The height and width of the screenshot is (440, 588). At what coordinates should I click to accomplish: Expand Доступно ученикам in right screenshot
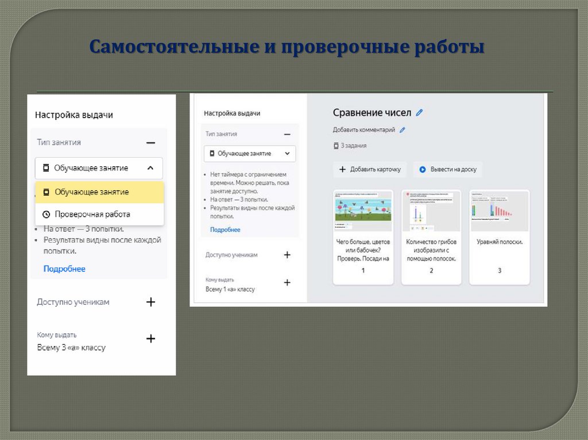287,255
